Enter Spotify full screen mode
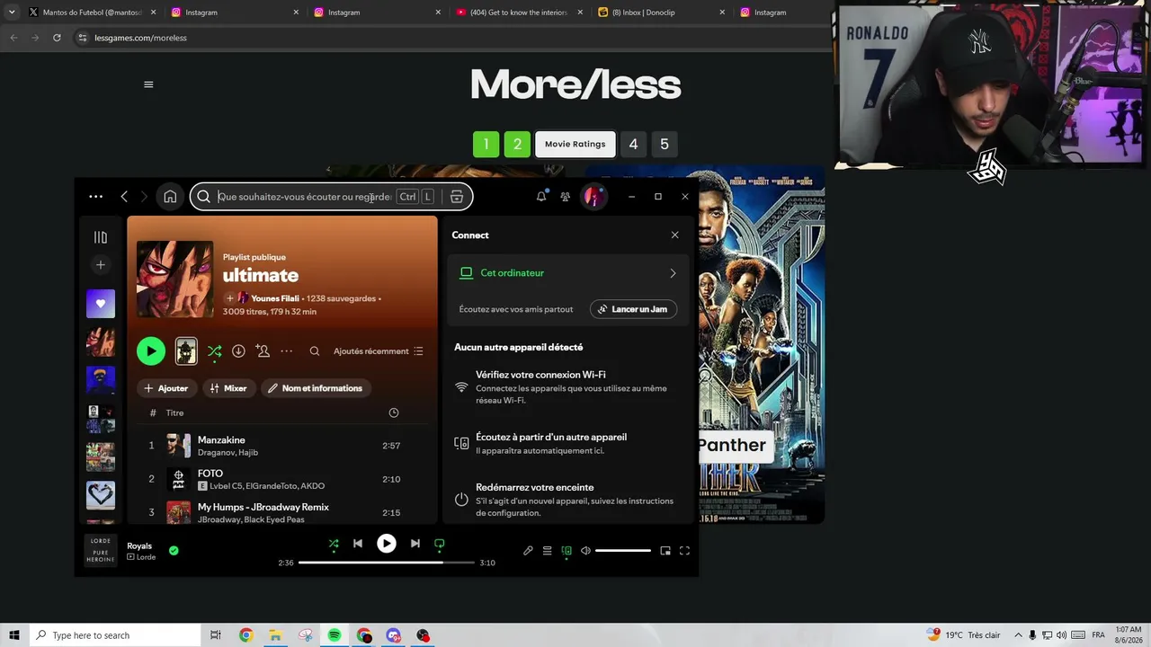 point(684,551)
